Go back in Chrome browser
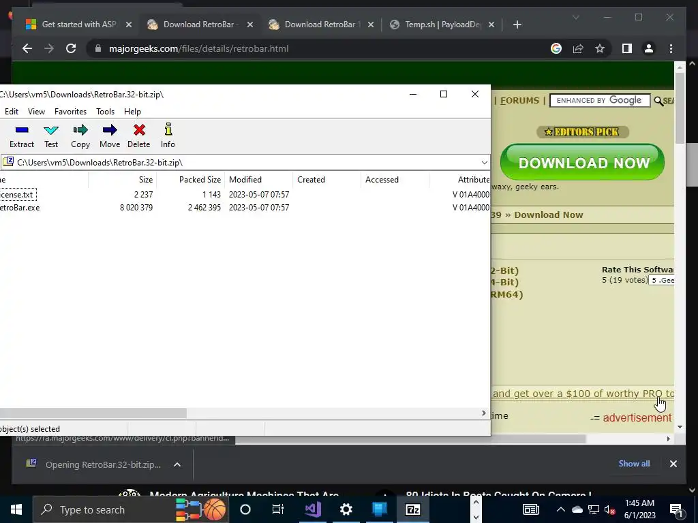698x523 pixels. click(27, 48)
